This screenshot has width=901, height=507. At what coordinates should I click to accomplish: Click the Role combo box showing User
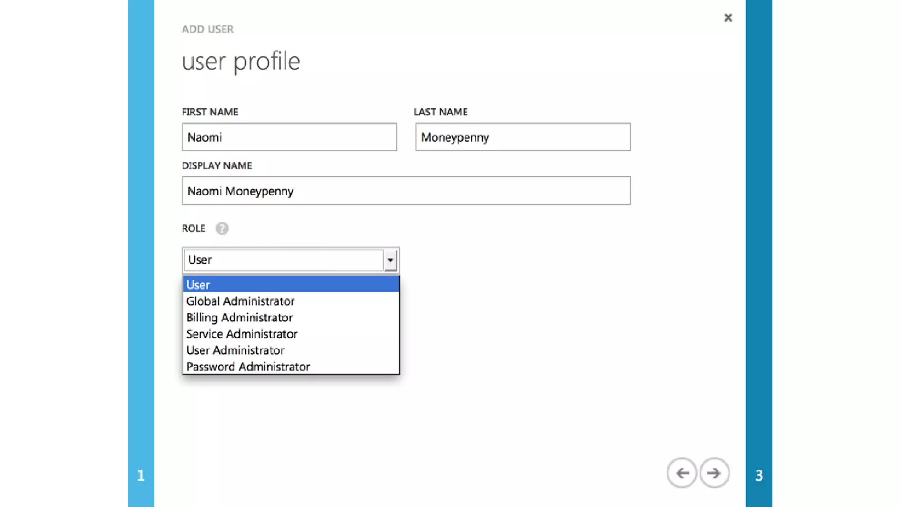(284, 260)
